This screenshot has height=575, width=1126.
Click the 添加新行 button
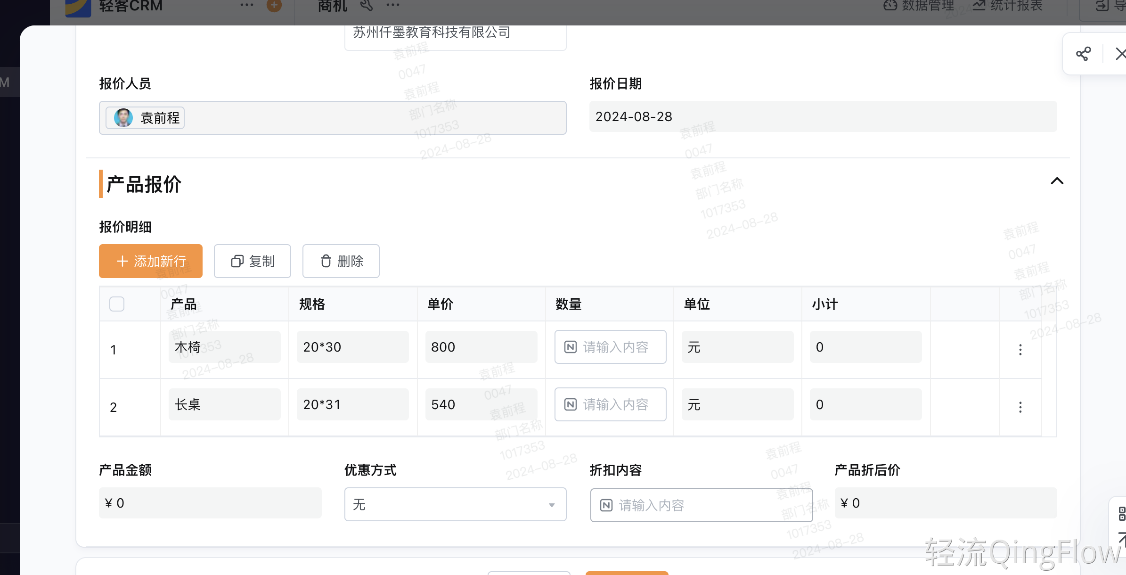(x=150, y=261)
